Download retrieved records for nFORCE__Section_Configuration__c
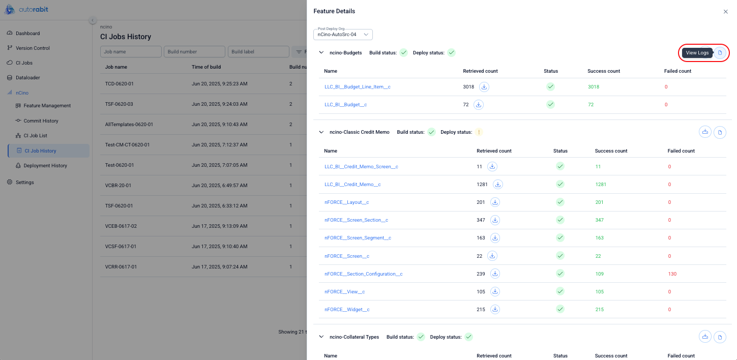This screenshot has width=737, height=360. pyautogui.click(x=495, y=274)
